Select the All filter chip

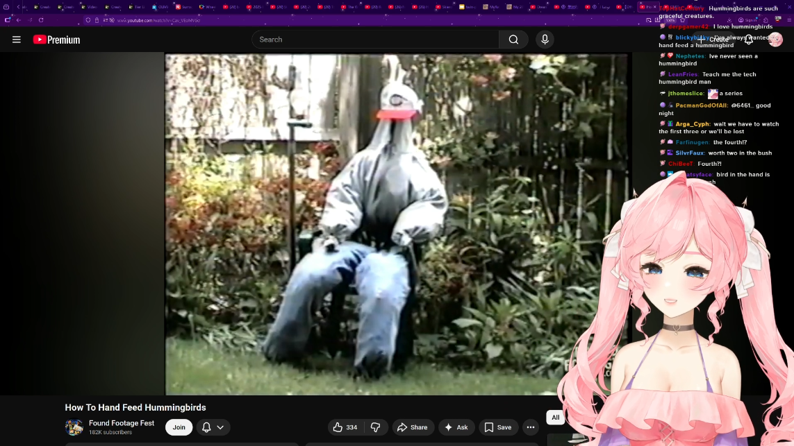(x=556, y=417)
